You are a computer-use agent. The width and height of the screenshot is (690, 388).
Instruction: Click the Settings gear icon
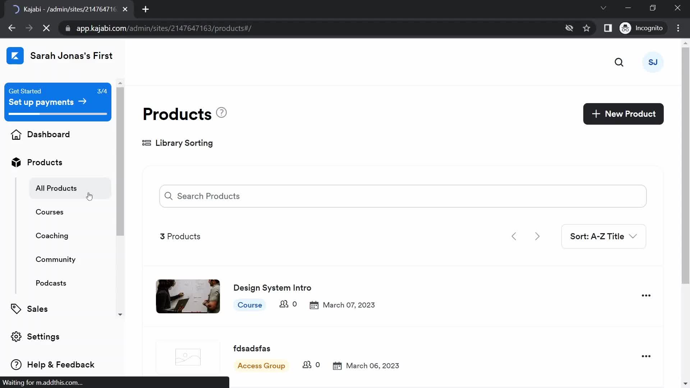pyautogui.click(x=16, y=337)
